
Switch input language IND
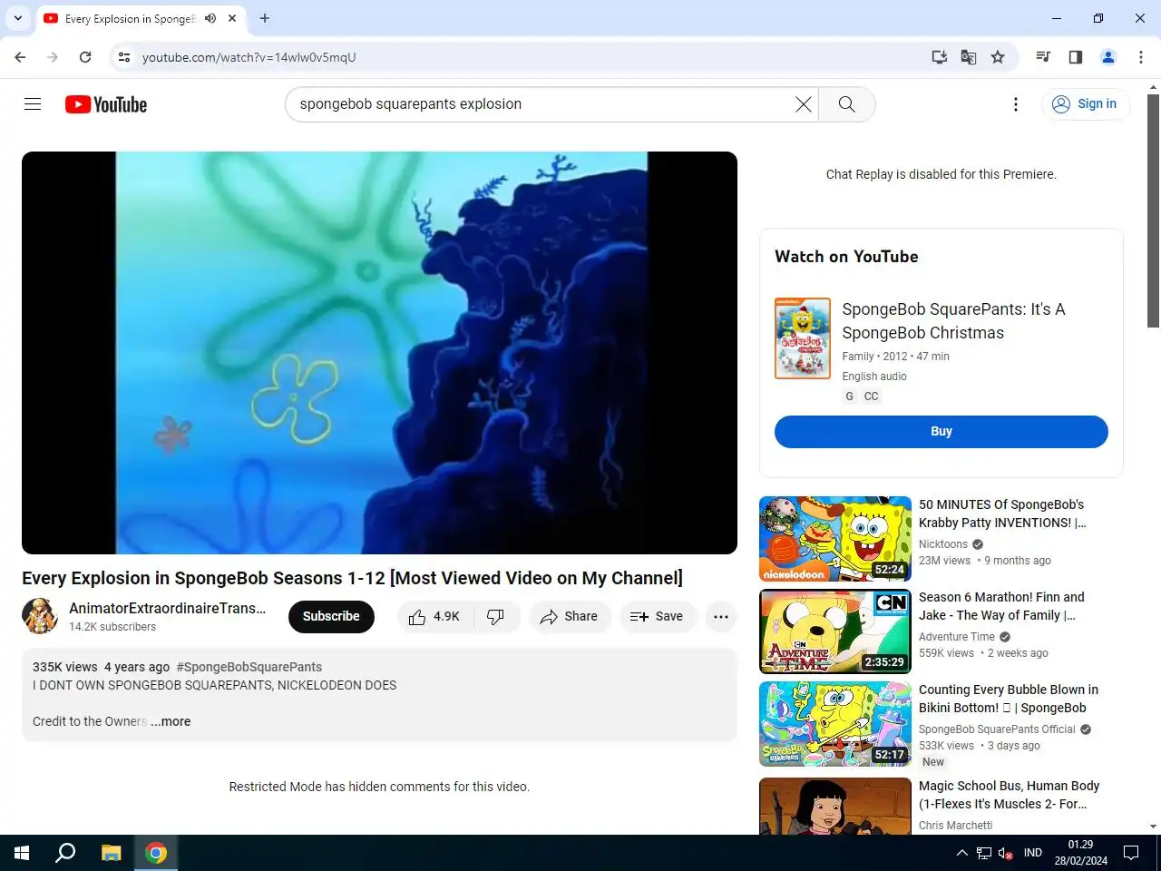[x=1033, y=853]
